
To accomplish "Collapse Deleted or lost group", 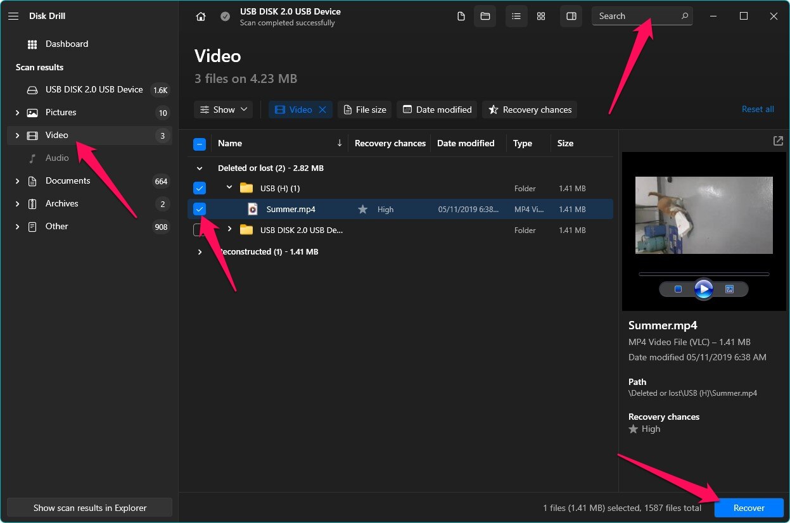I will click(200, 168).
